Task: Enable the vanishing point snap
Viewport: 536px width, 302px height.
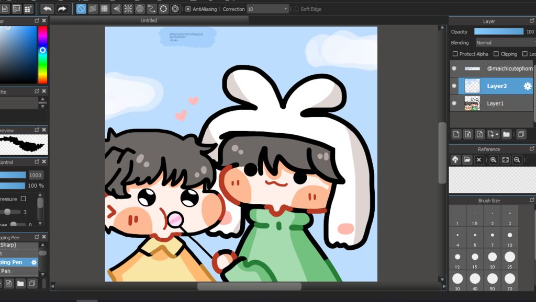Action: tap(116, 9)
